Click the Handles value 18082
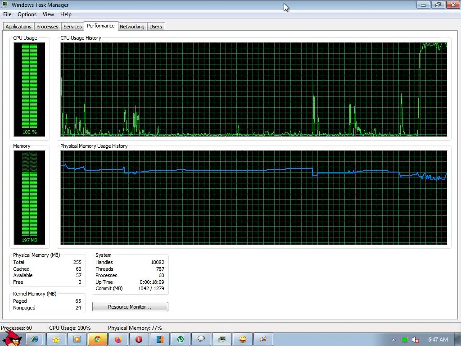Screen dimensions: 461x346 pyautogui.click(x=158, y=262)
